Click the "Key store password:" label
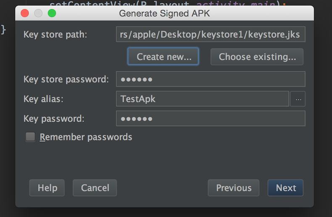Image resolution: width=332 pixels, height=217 pixels. point(66,79)
